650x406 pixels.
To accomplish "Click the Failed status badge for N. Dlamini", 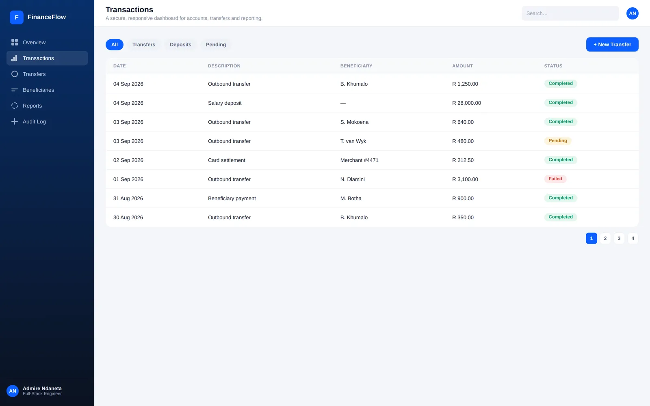I will [555, 179].
